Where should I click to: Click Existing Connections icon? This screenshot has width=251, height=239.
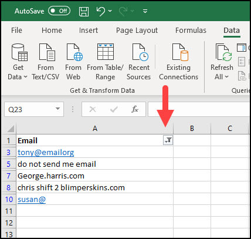[x=180, y=52]
